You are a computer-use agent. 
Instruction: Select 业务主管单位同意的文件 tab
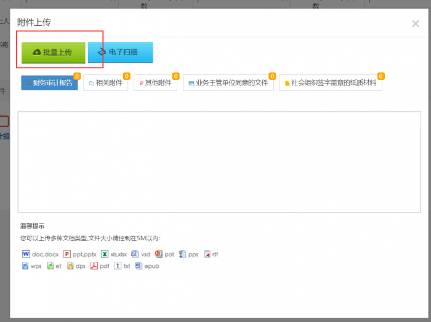228,82
